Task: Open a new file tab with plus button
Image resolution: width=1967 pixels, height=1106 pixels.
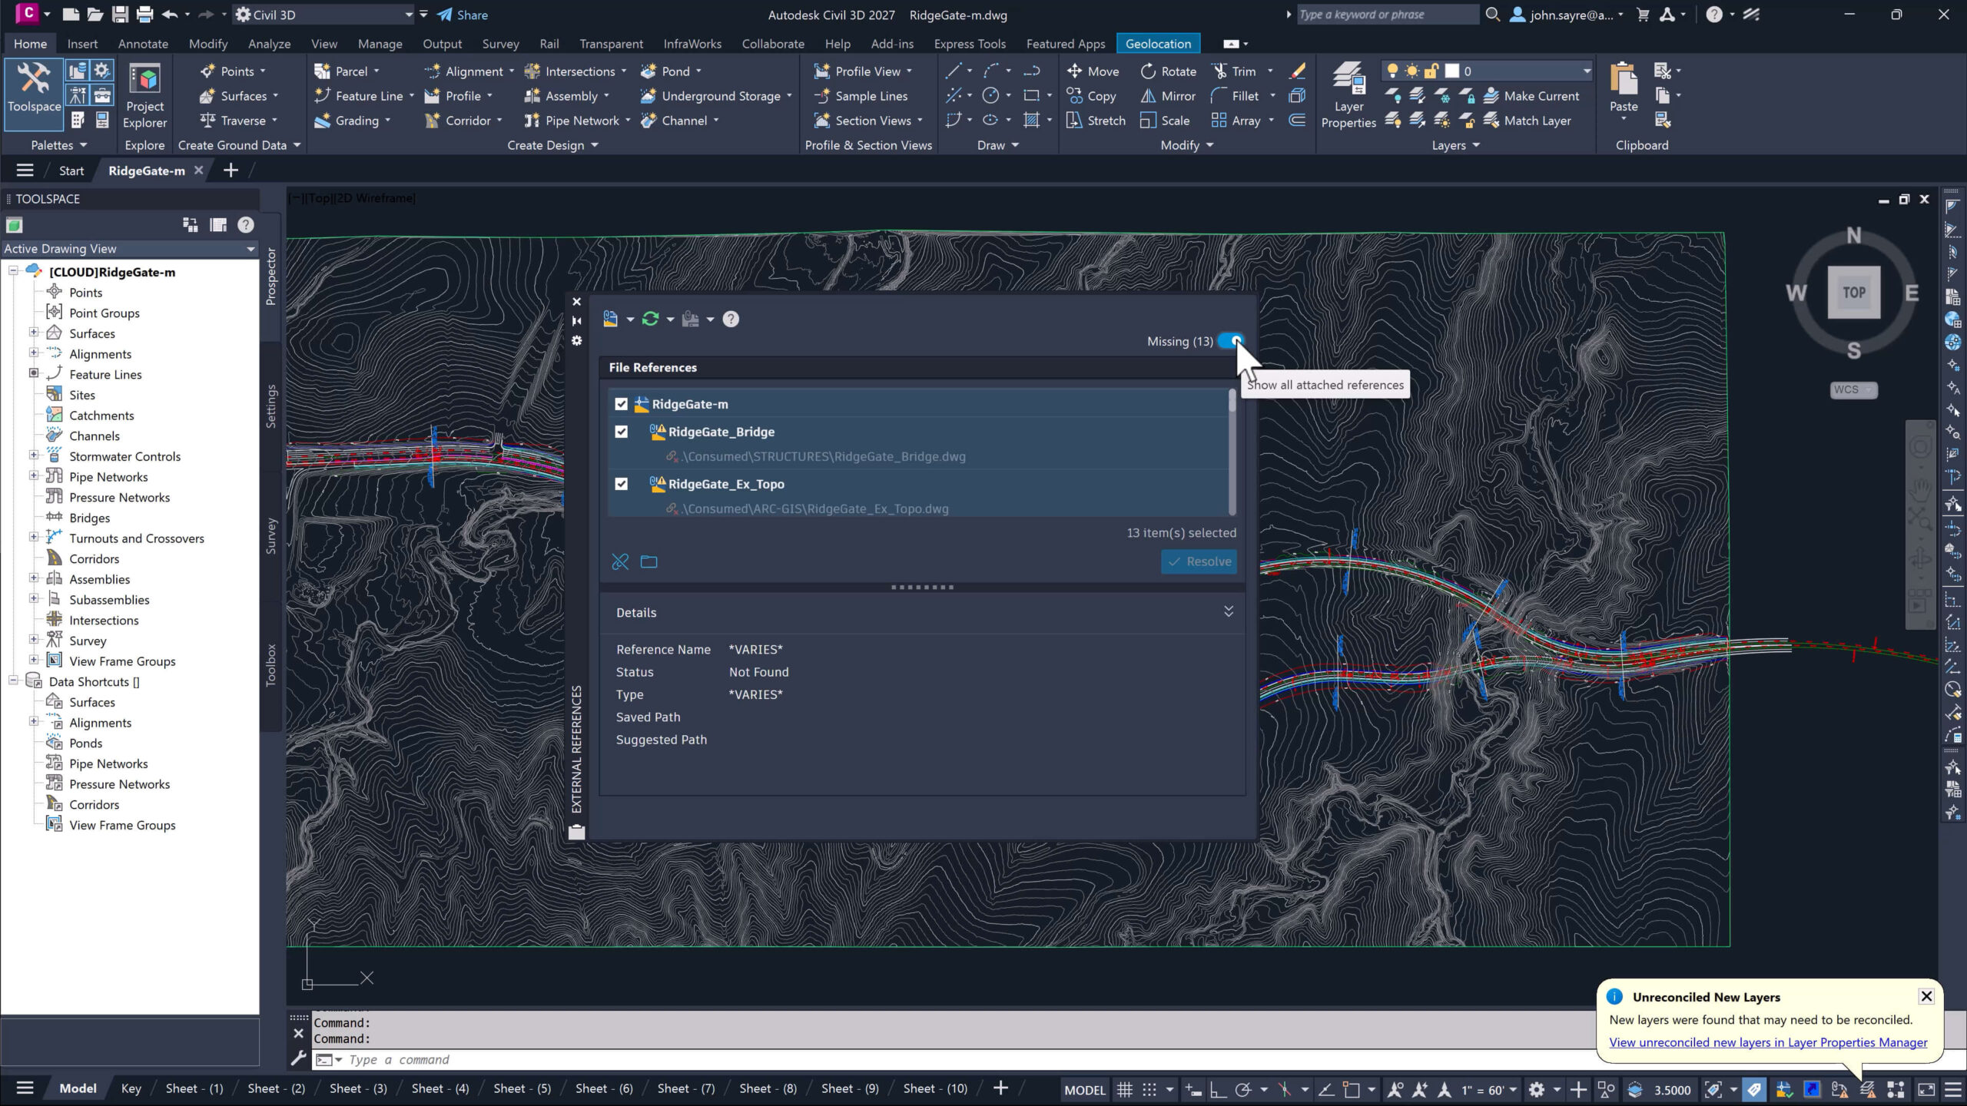Action: 231,171
